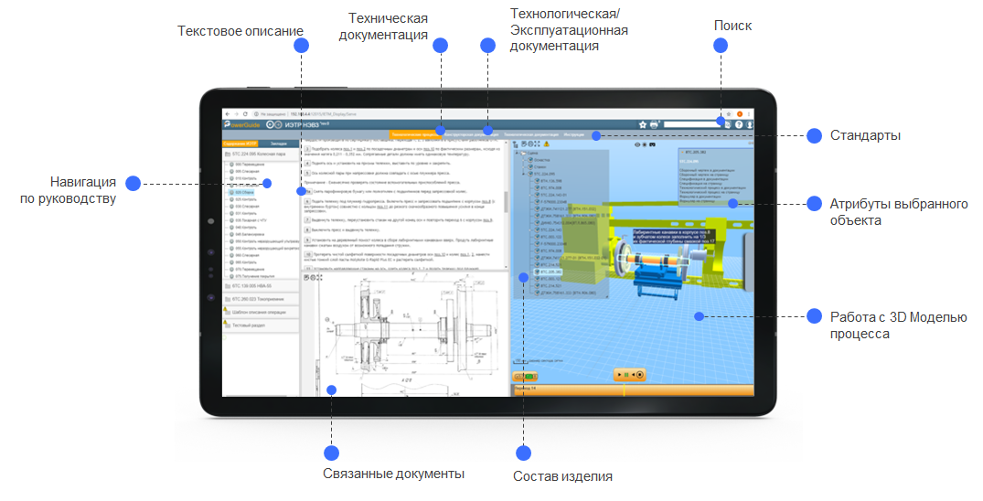Expand the БТС.139.005 НВА-55 section
This screenshot has width=983, height=501.
pyautogui.click(x=261, y=286)
